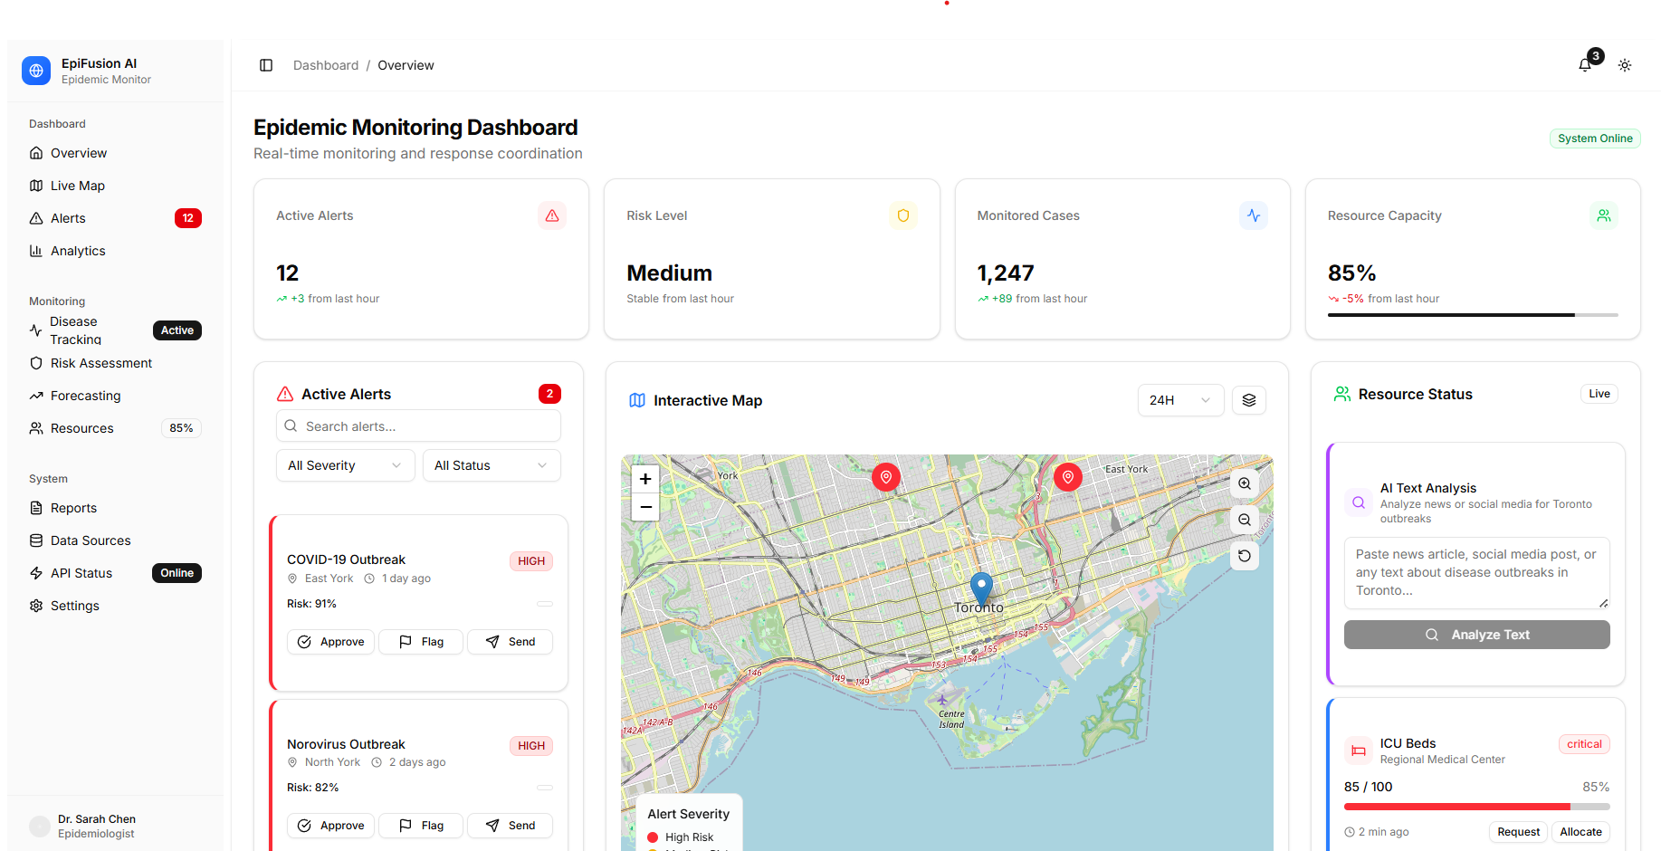The height and width of the screenshot is (851, 1661).
Task: Open Resources in the sidebar
Action: point(115,428)
